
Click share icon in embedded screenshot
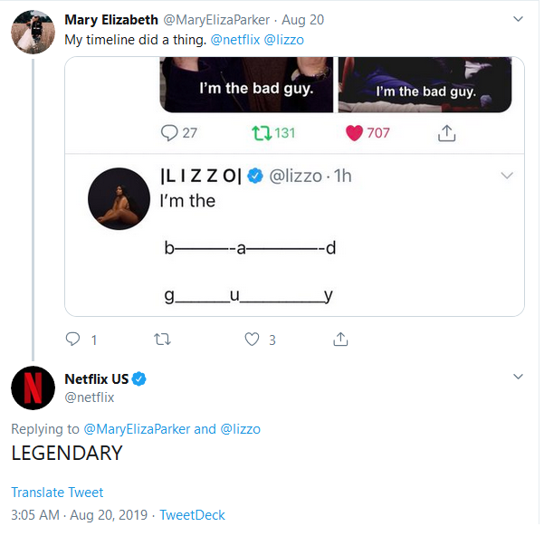coord(445,133)
